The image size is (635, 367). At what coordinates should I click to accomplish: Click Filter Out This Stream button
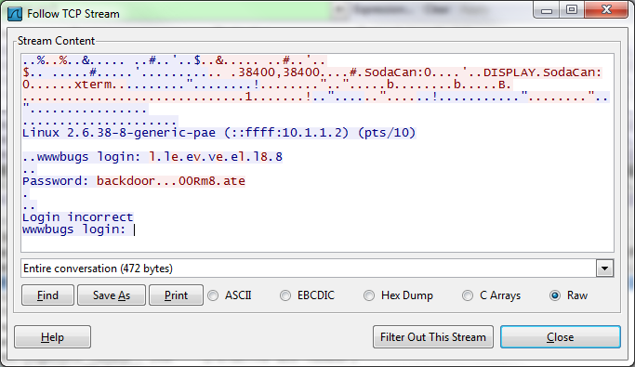pyautogui.click(x=433, y=337)
